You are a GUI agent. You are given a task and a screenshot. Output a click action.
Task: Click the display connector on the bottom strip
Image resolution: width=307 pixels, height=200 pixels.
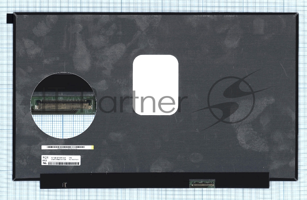(201, 184)
